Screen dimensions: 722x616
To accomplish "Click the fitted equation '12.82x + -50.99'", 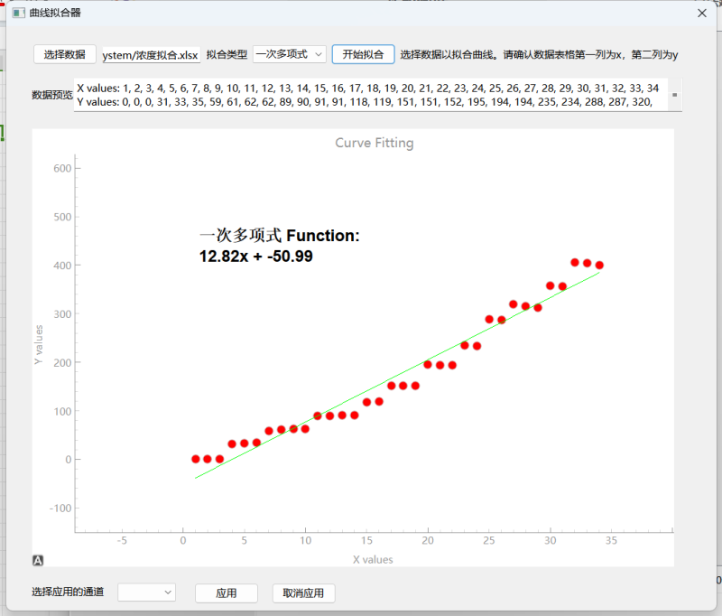I will click(x=256, y=257).
